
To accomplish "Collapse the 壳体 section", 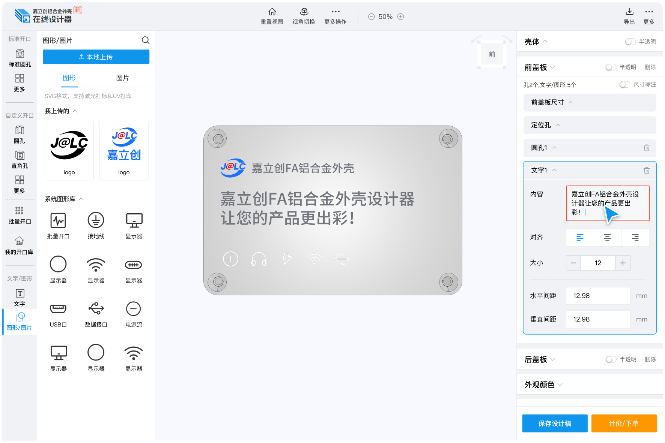I will tap(545, 41).
